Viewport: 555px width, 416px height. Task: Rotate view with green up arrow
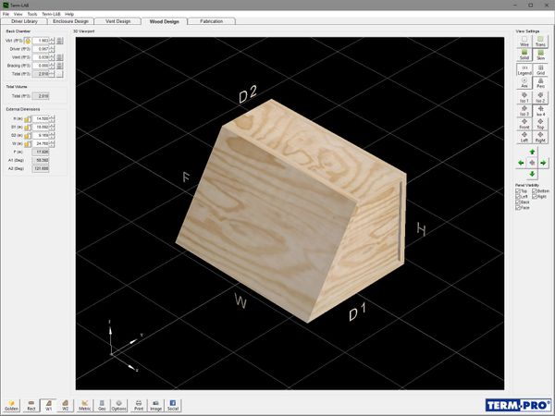point(532,153)
